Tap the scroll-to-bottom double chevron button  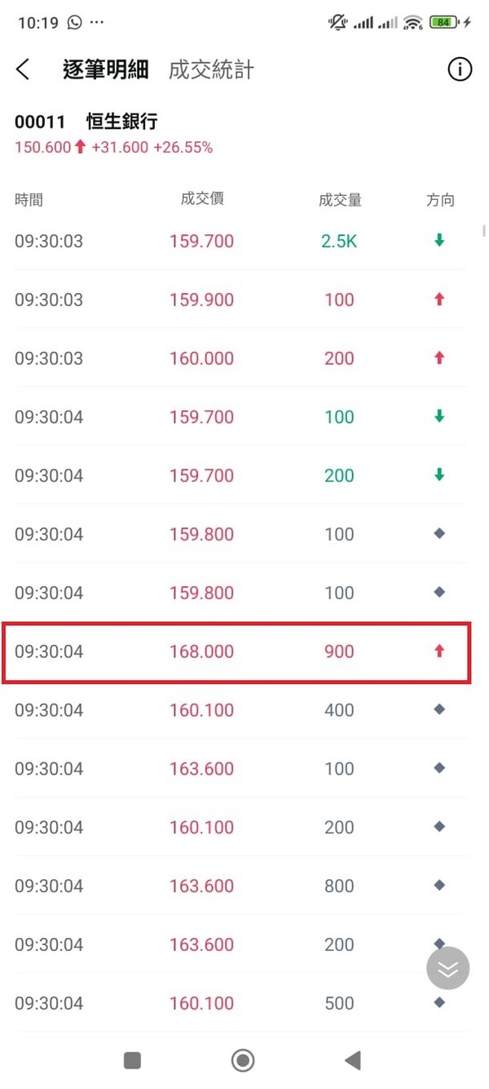coord(448,969)
